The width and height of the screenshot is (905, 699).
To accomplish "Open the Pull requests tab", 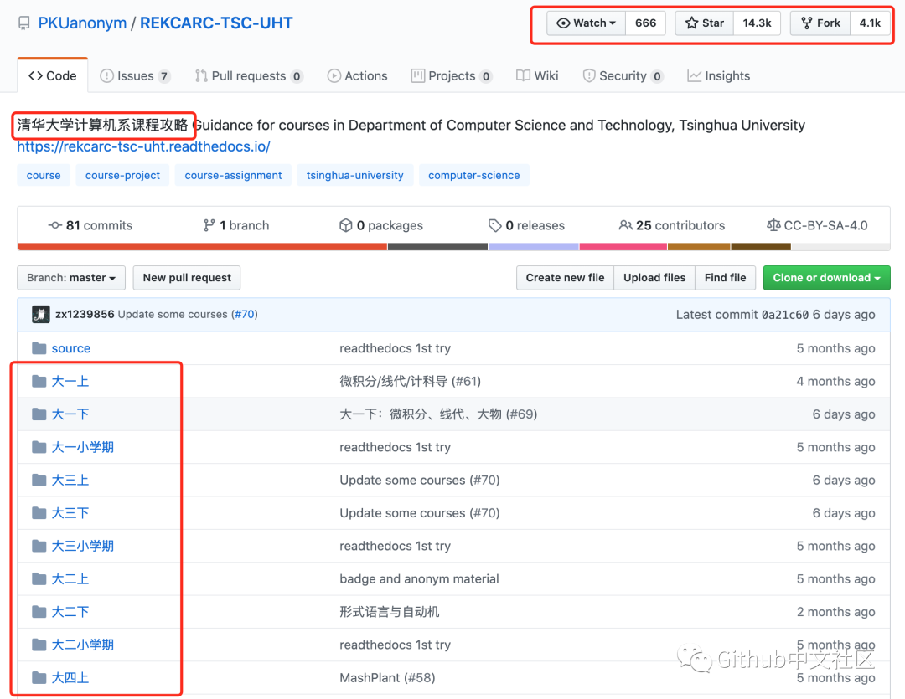I will (249, 76).
